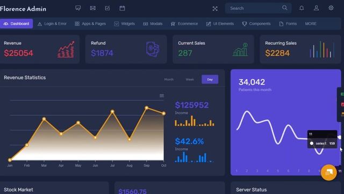Viewport: 344px width, 194px height.
Task: Click the $42.6% income figure
Action: click(x=189, y=141)
